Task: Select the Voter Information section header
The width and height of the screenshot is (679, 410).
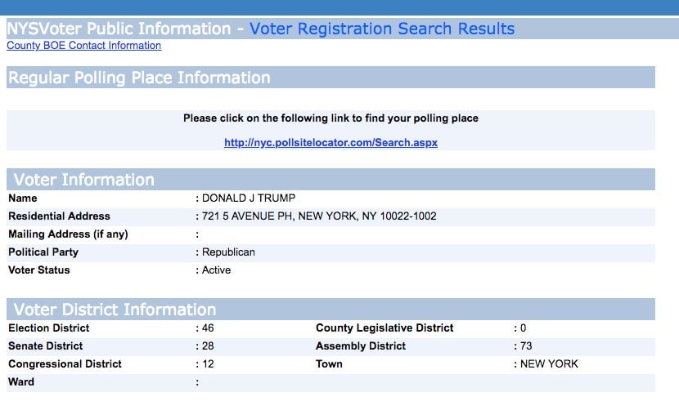Action: point(331,180)
